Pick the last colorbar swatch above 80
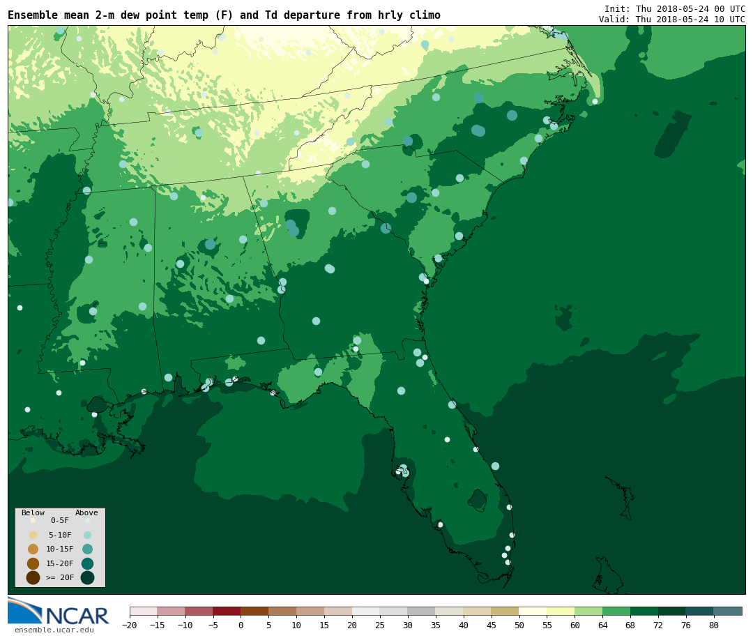753x638 pixels. point(728,611)
